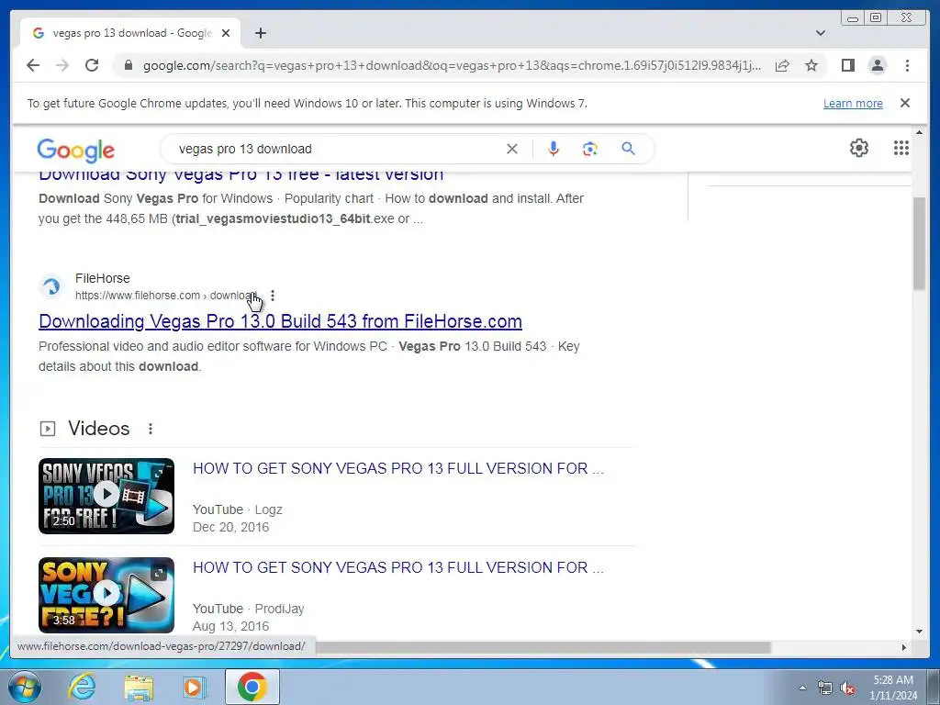This screenshot has height=705, width=940.
Task: Clear the search box text
Action: pyautogui.click(x=511, y=149)
